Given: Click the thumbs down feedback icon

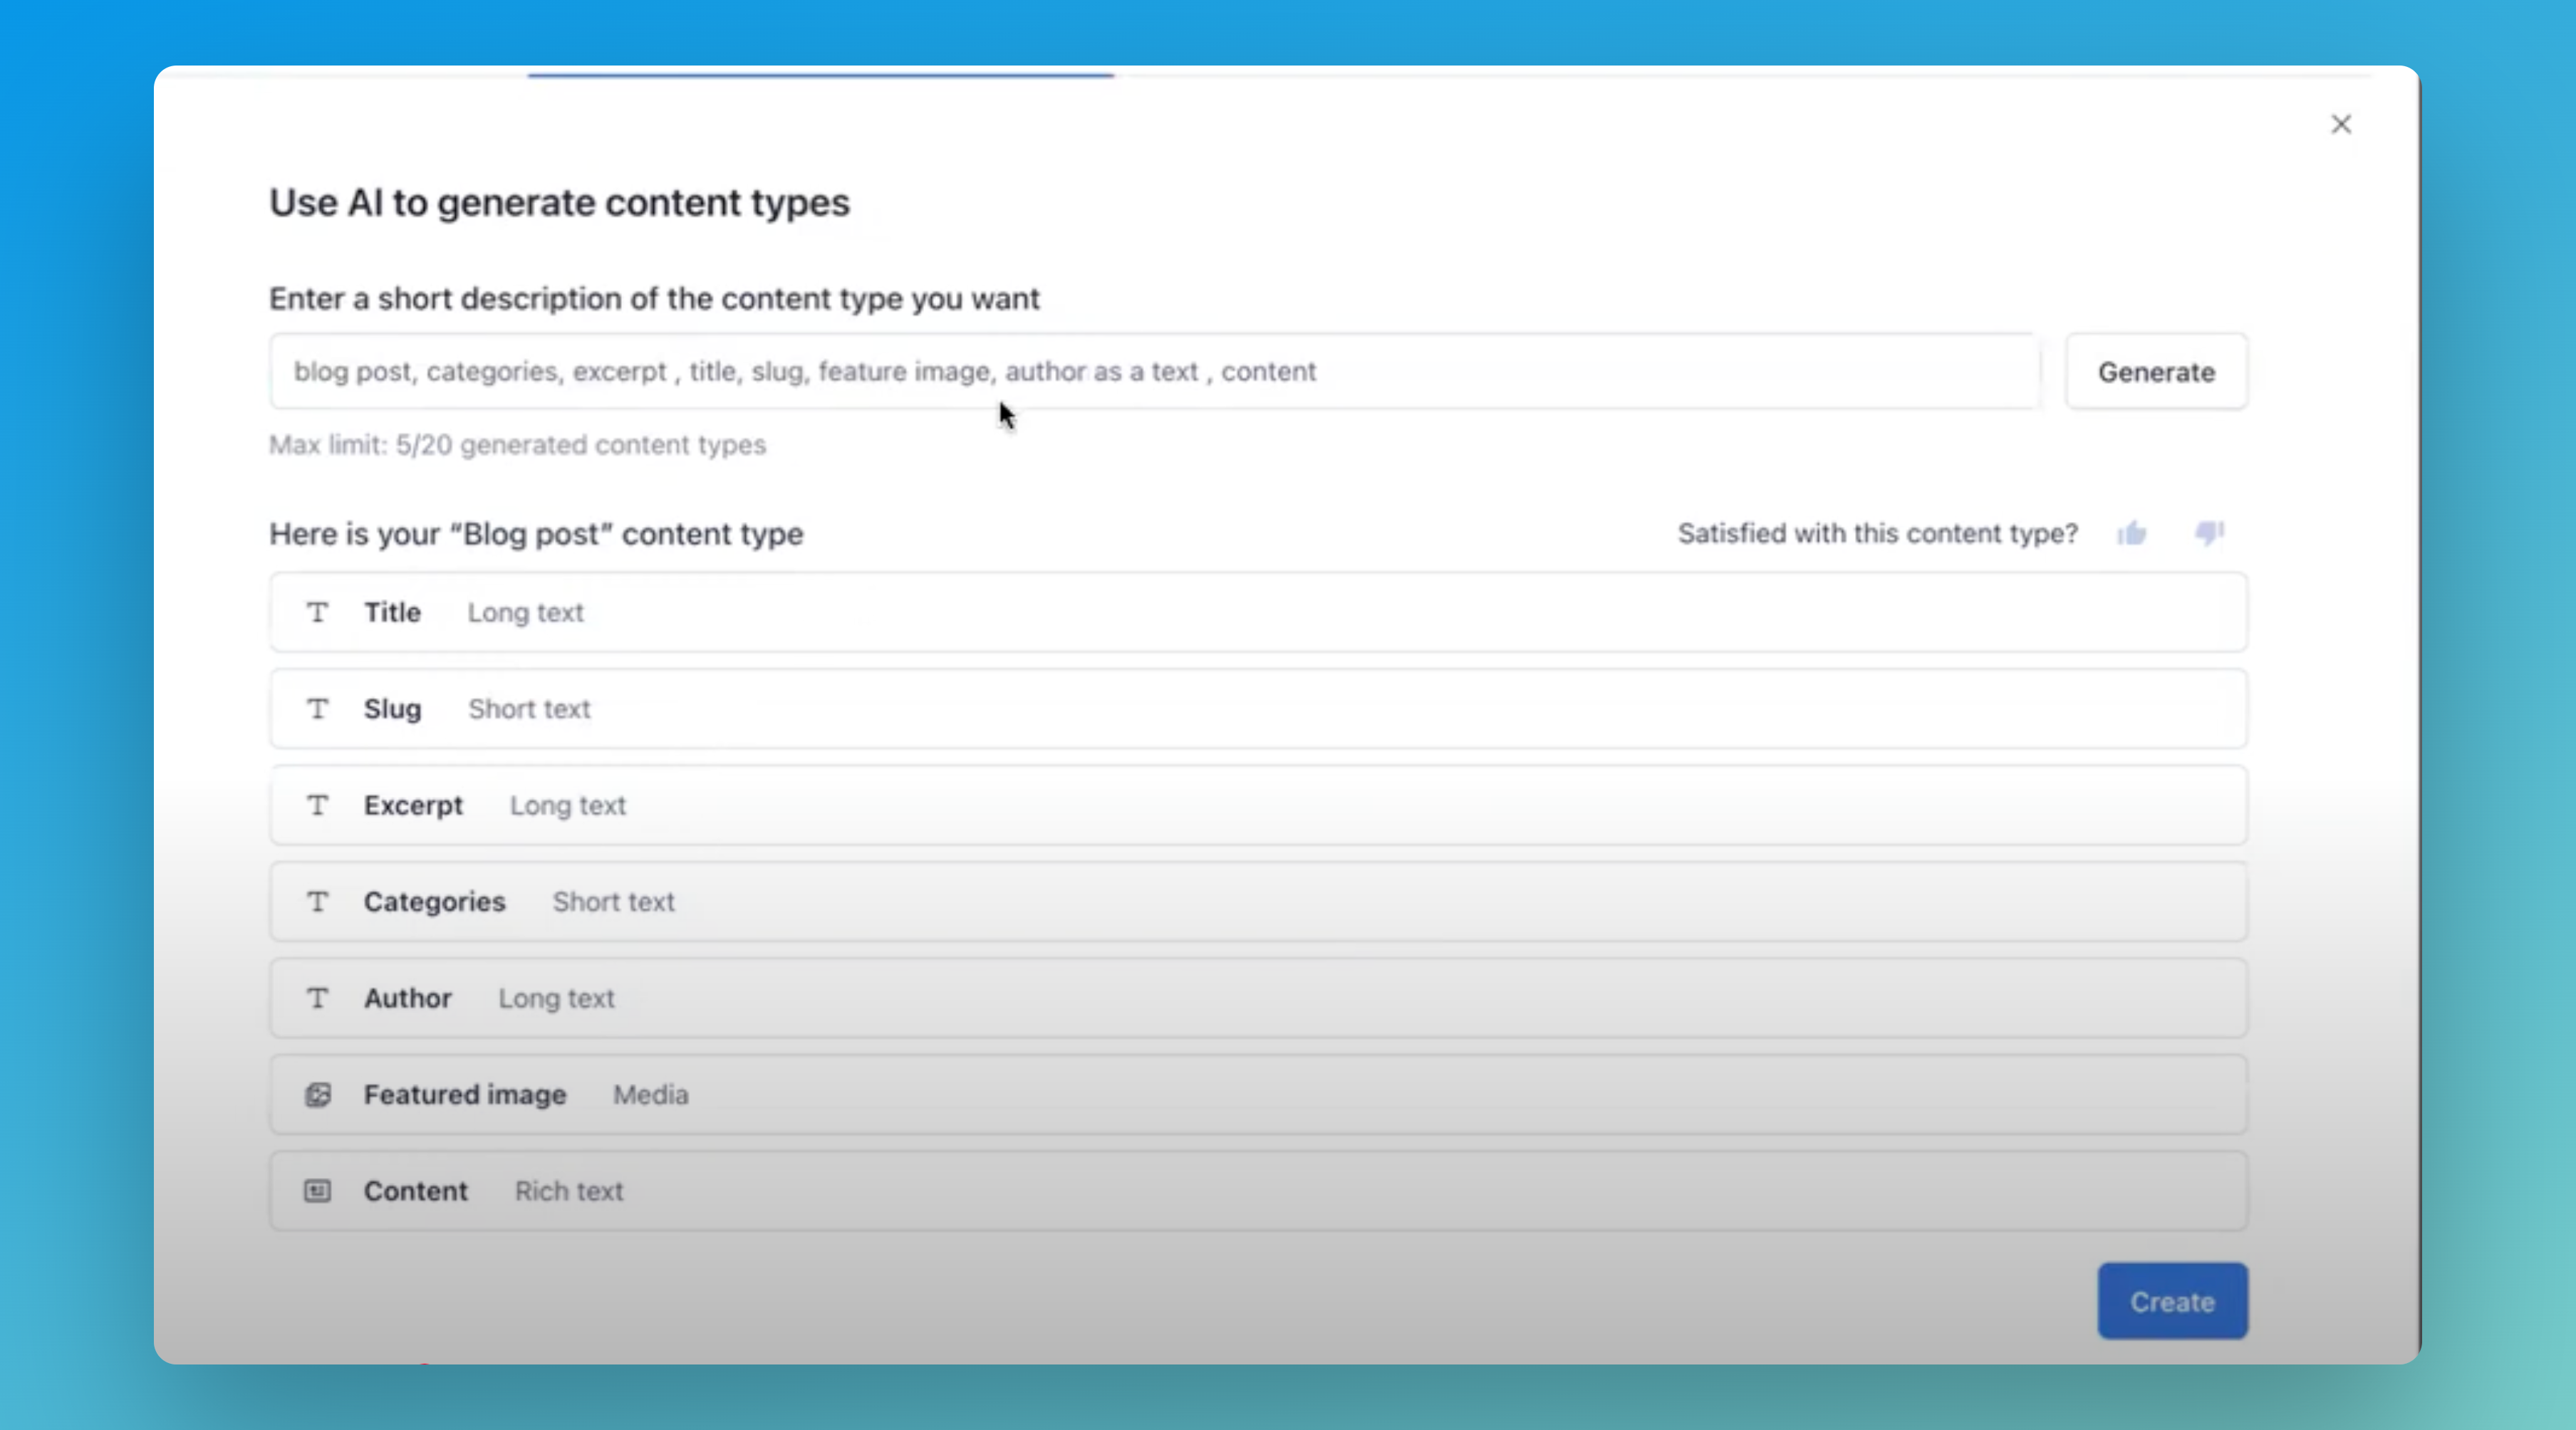Looking at the screenshot, I should point(2208,533).
